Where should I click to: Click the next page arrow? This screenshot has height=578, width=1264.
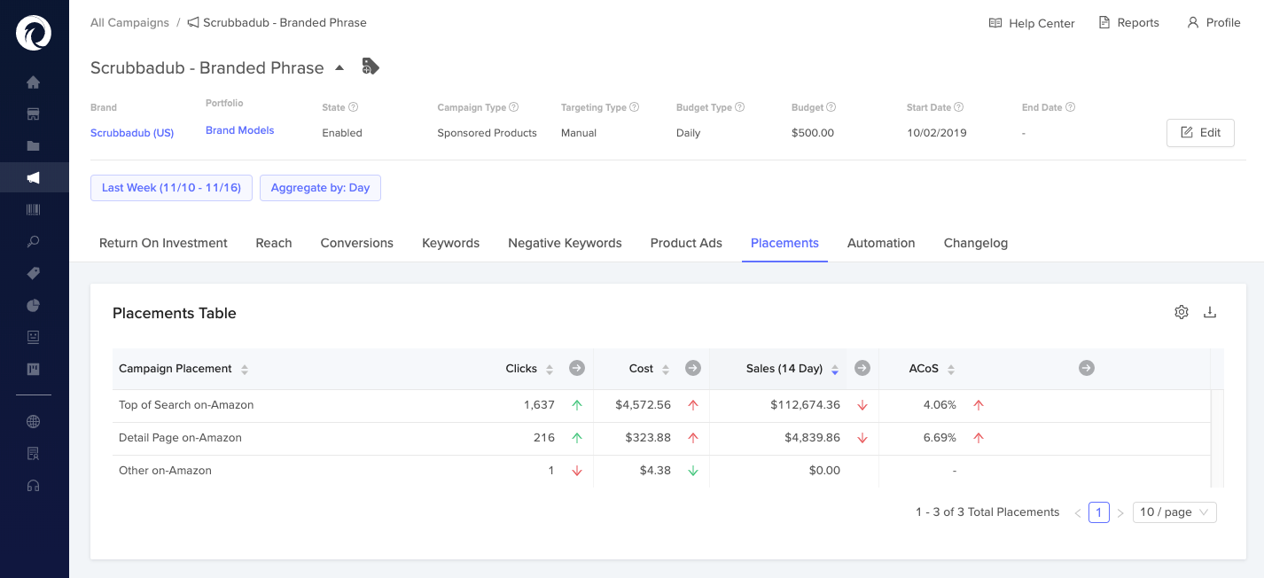tap(1120, 512)
